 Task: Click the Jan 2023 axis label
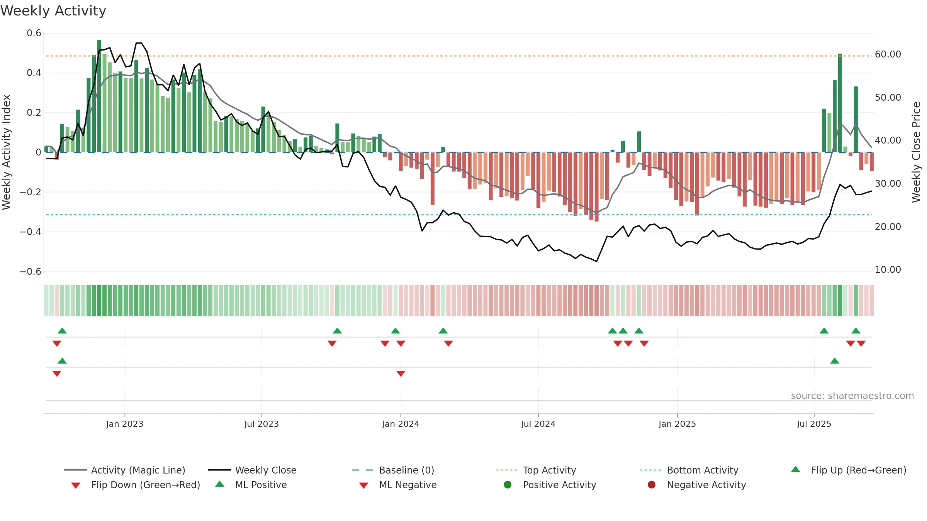[x=125, y=424]
